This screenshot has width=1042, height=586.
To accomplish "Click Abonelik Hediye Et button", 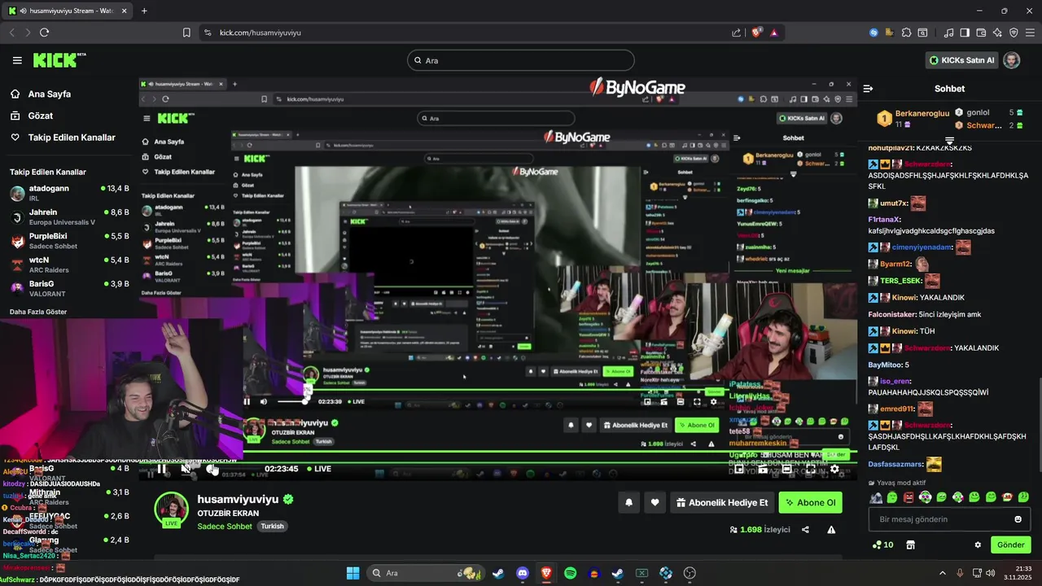I will 722,503.
